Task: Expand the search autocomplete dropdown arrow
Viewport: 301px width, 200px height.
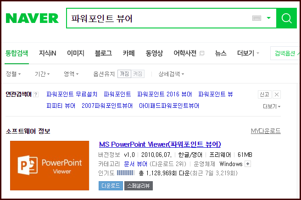Action: coord(268,18)
